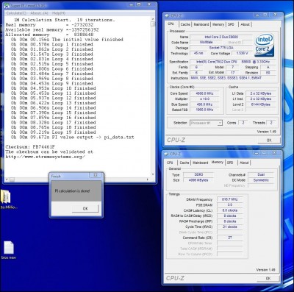The height and width of the screenshot is (292, 294).
Task: Click the FSB:DRAM ratio value
Action: pos(229,204)
